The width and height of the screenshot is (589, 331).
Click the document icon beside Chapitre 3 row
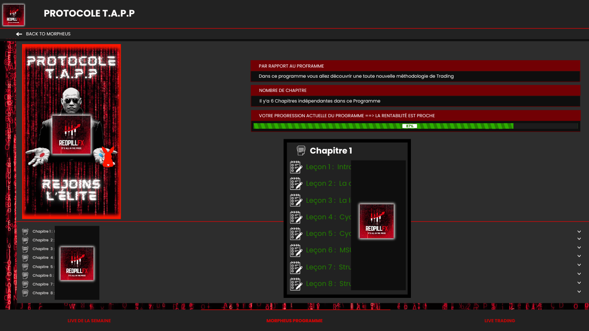click(x=25, y=249)
